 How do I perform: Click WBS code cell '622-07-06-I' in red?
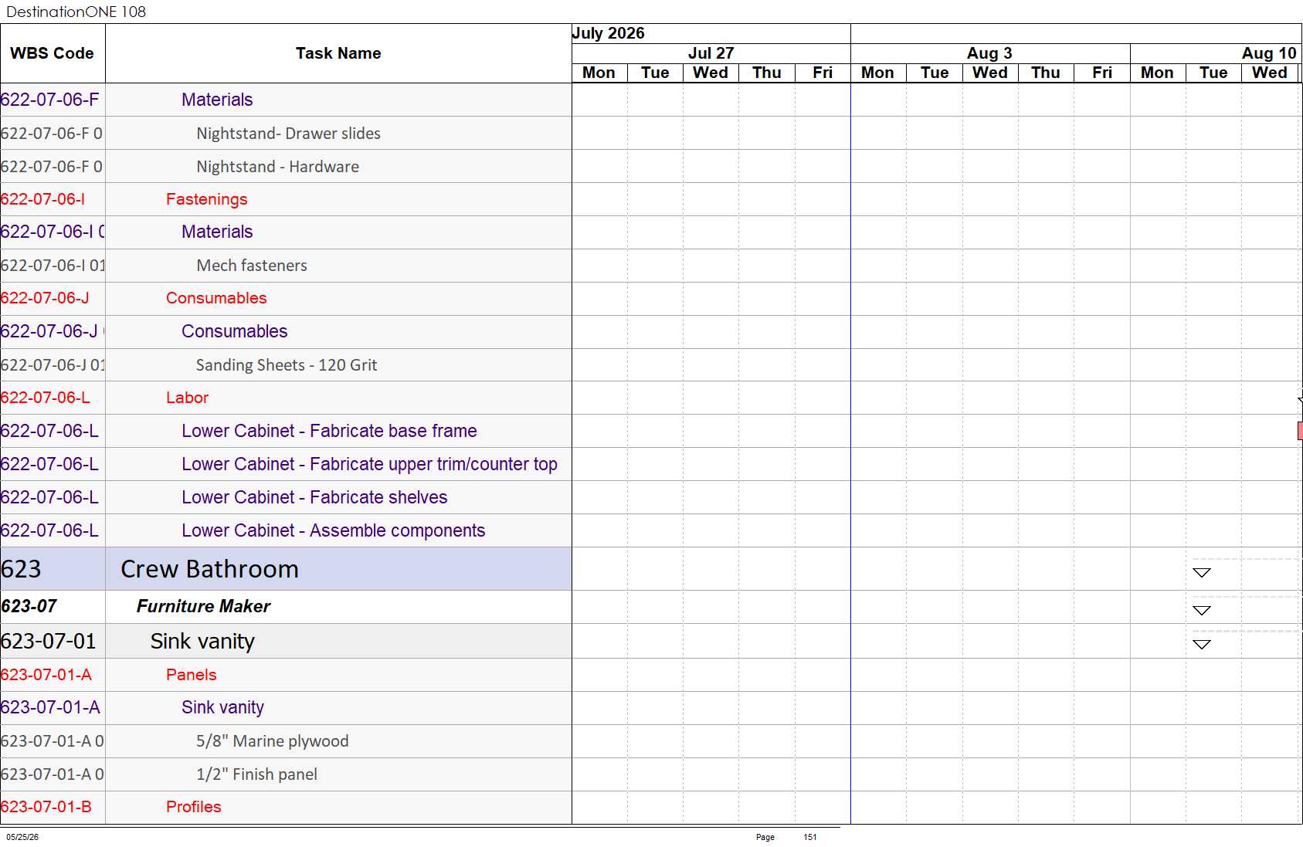(53, 199)
